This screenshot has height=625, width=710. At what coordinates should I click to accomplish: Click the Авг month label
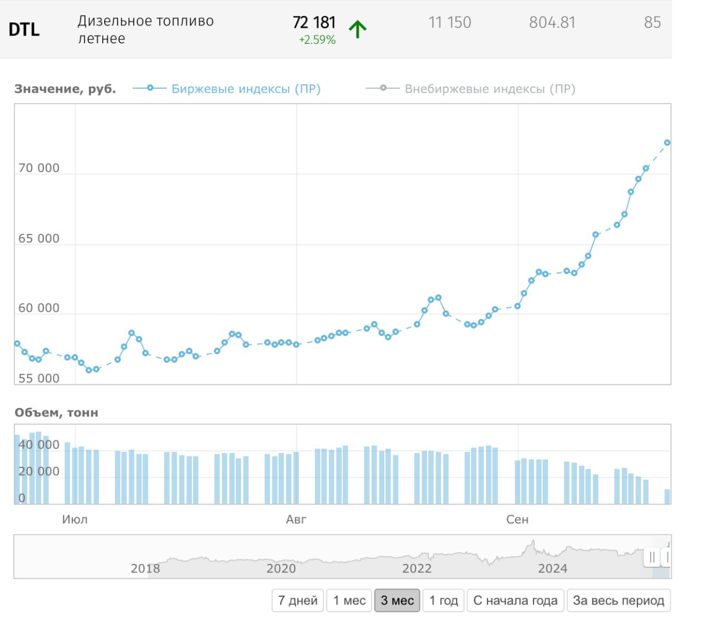(296, 520)
